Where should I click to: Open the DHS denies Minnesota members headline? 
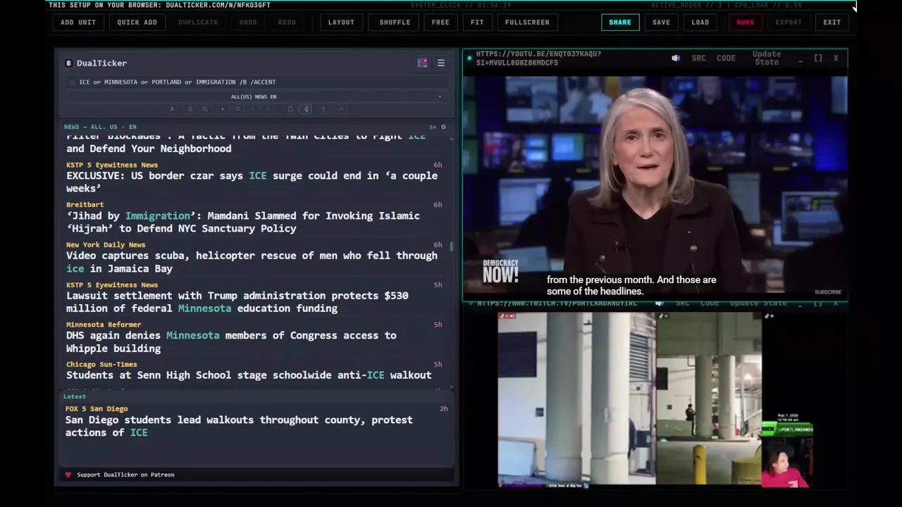tap(231, 342)
